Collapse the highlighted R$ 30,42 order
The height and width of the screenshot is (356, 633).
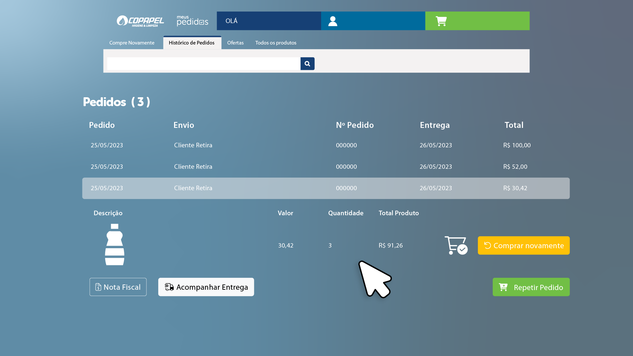(325, 188)
